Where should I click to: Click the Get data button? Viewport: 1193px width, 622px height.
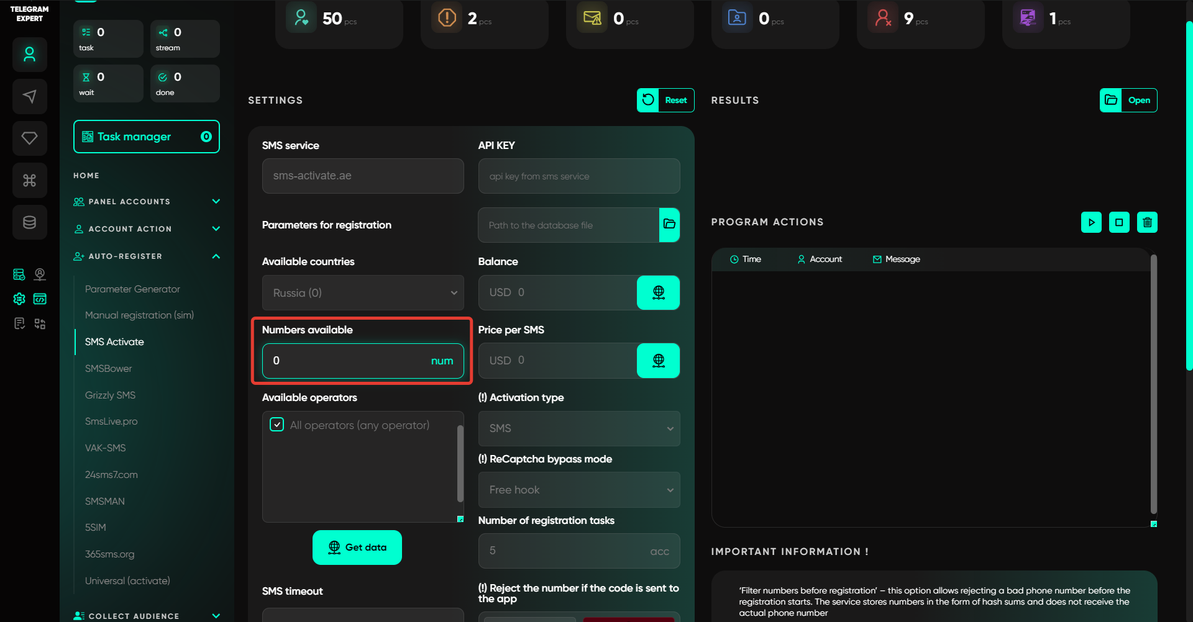pyautogui.click(x=357, y=548)
